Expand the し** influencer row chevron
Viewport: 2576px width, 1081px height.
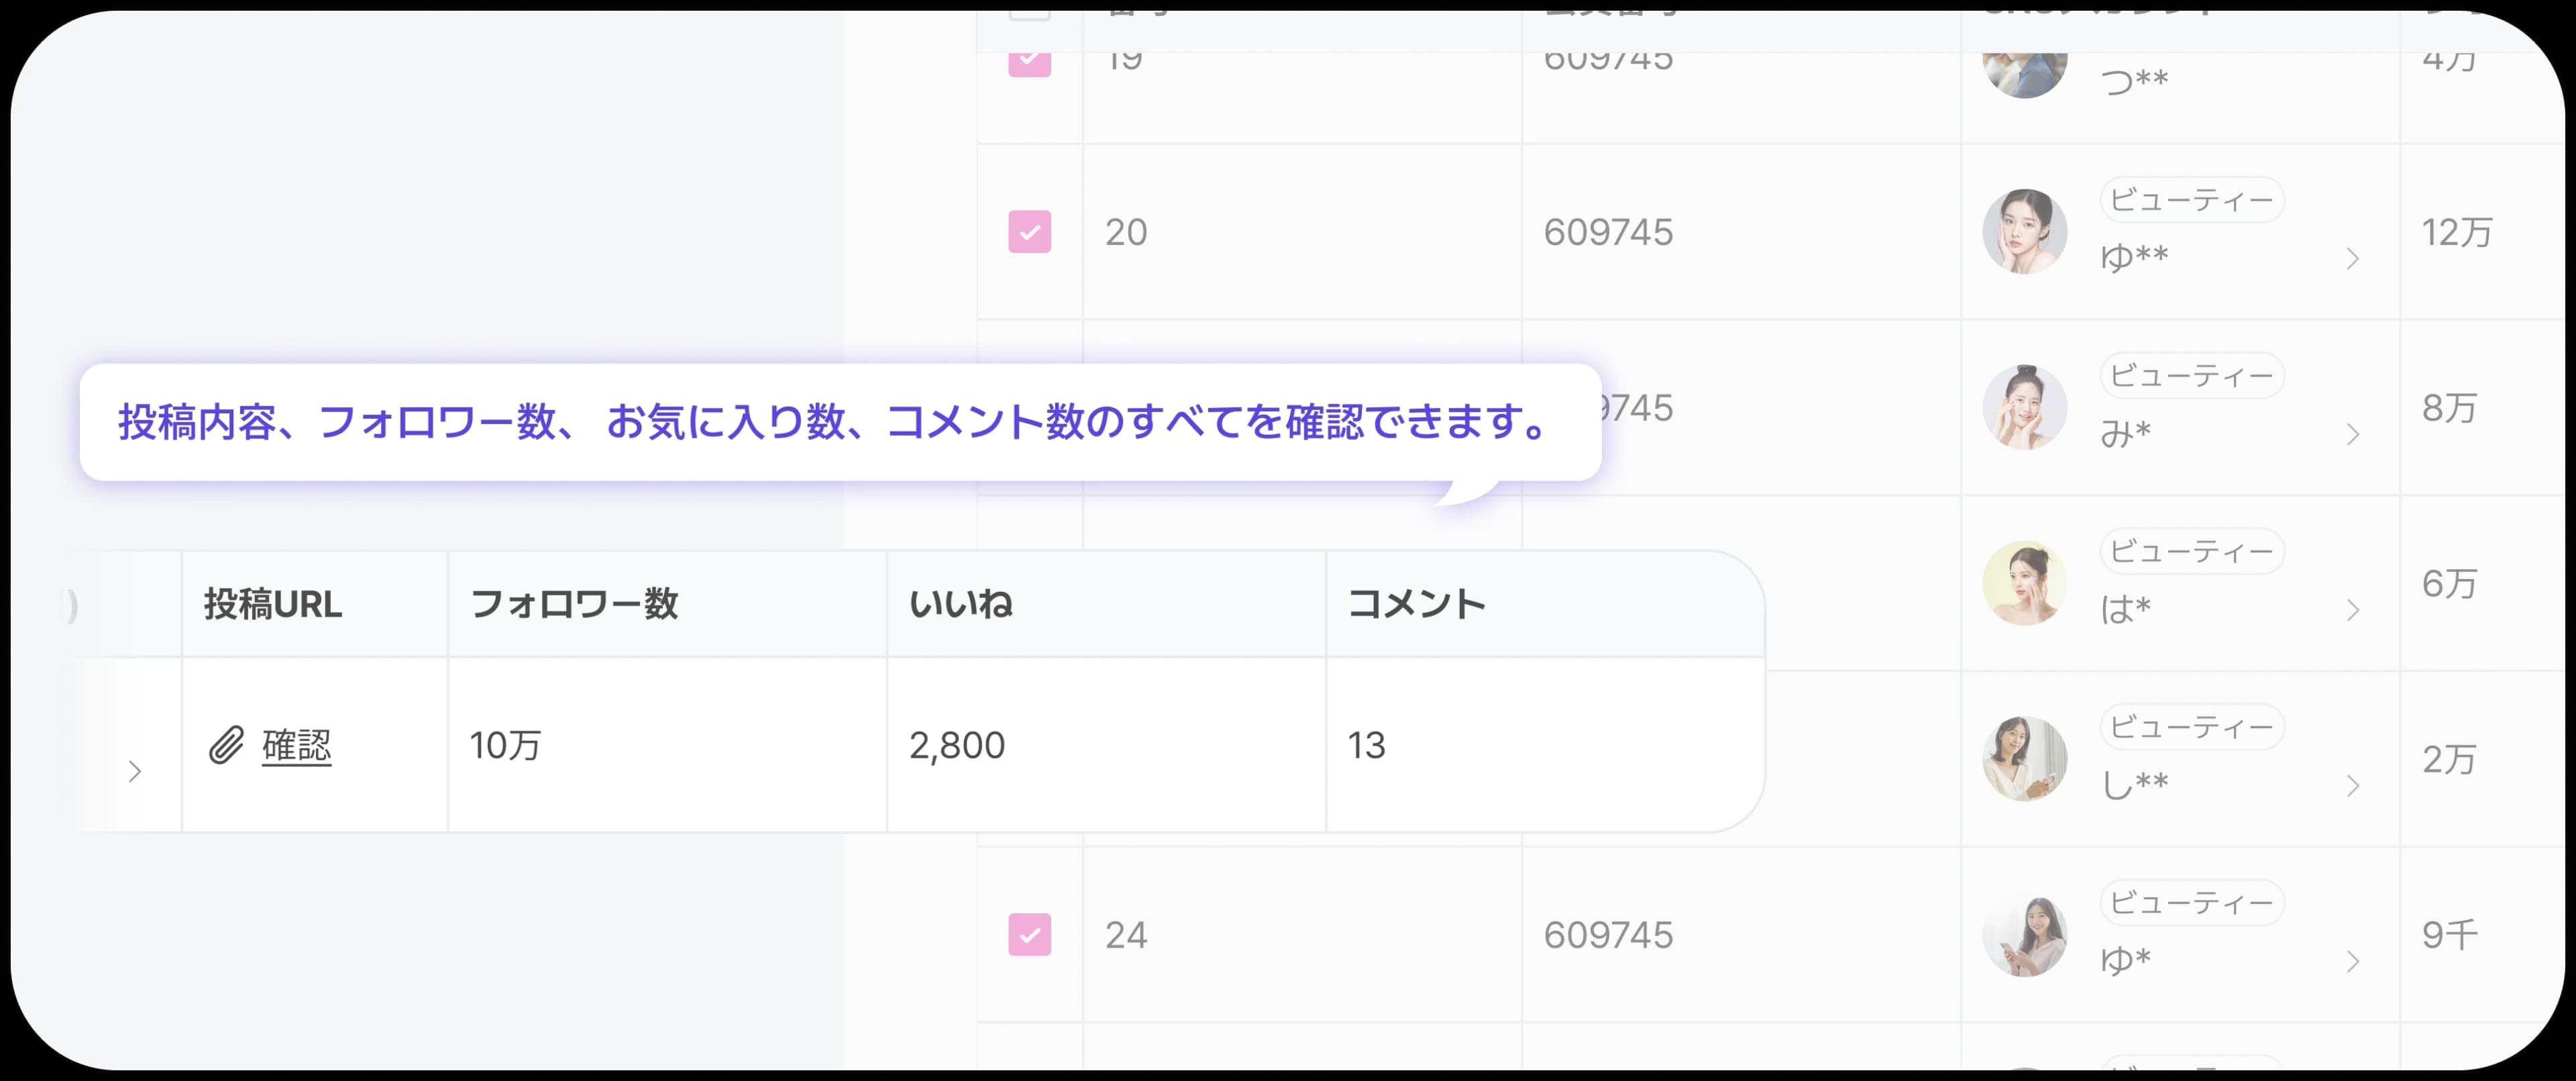[x=2353, y=786]
